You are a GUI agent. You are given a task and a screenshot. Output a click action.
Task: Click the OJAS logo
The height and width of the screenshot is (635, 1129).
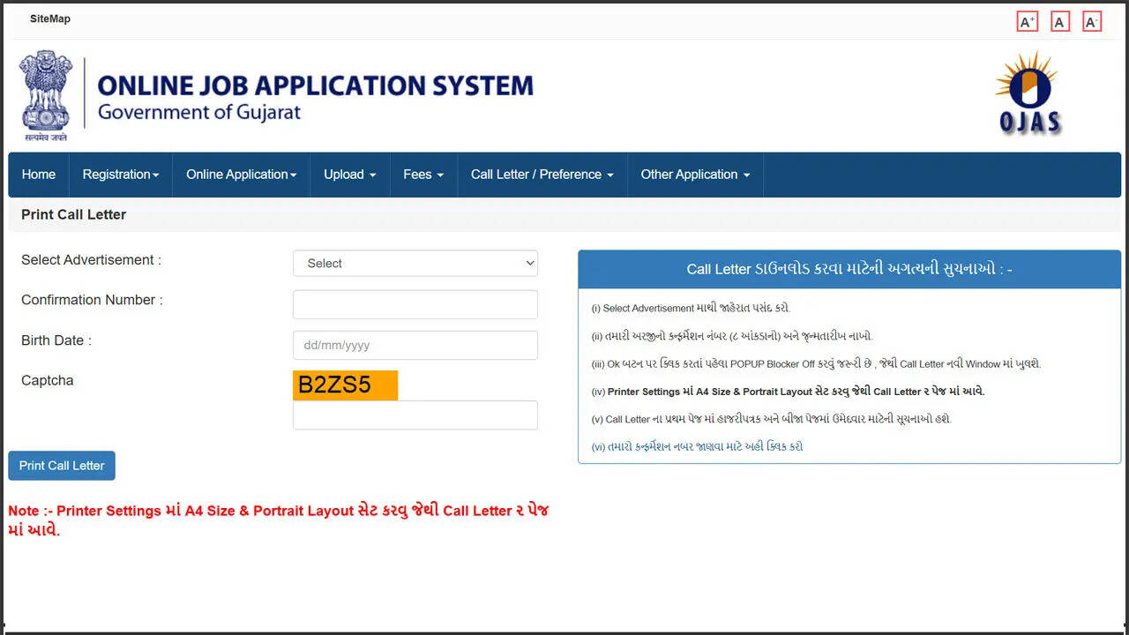(x=1028, y=93)
